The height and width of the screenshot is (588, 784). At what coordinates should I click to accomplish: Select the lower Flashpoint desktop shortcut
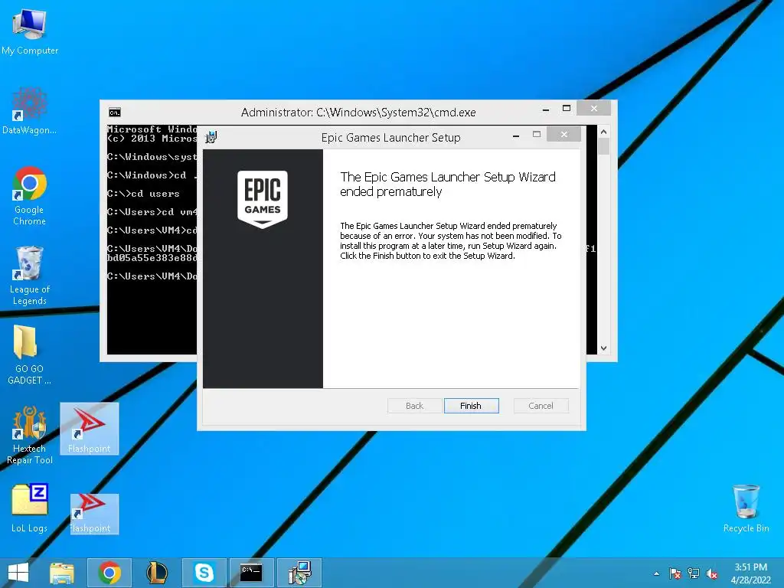coord(94,514)
